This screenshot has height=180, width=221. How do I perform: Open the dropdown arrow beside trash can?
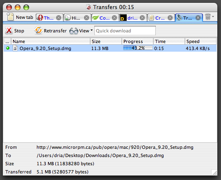pos(213,16)
